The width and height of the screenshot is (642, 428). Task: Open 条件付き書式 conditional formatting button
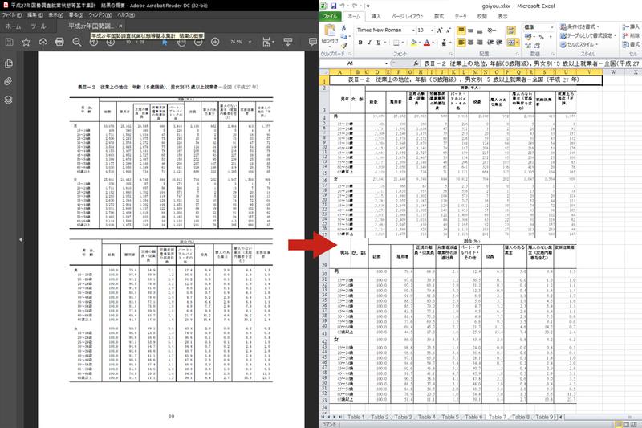(580, 26)
